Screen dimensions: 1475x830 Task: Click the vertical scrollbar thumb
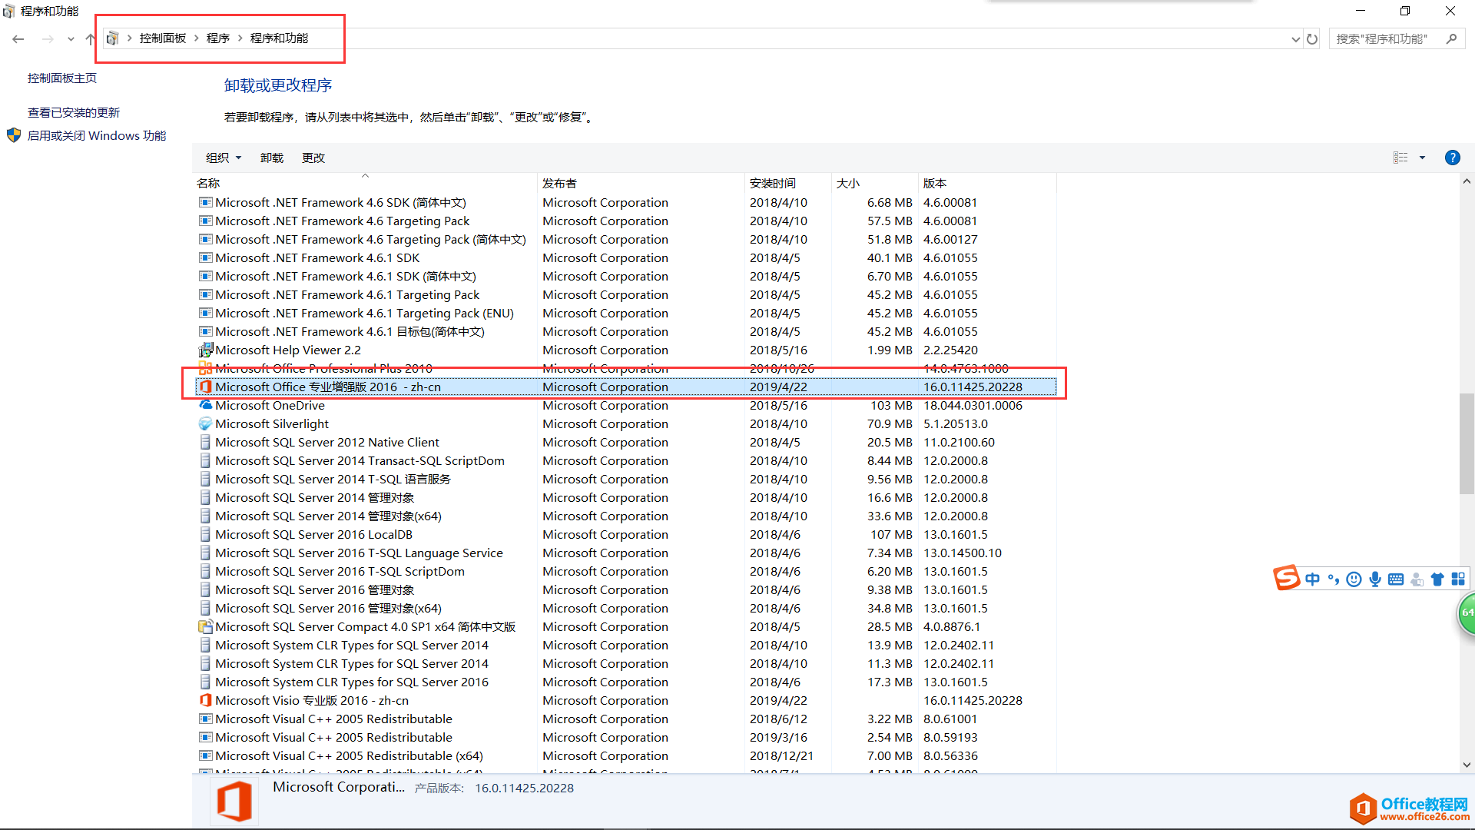(1467, 443)
